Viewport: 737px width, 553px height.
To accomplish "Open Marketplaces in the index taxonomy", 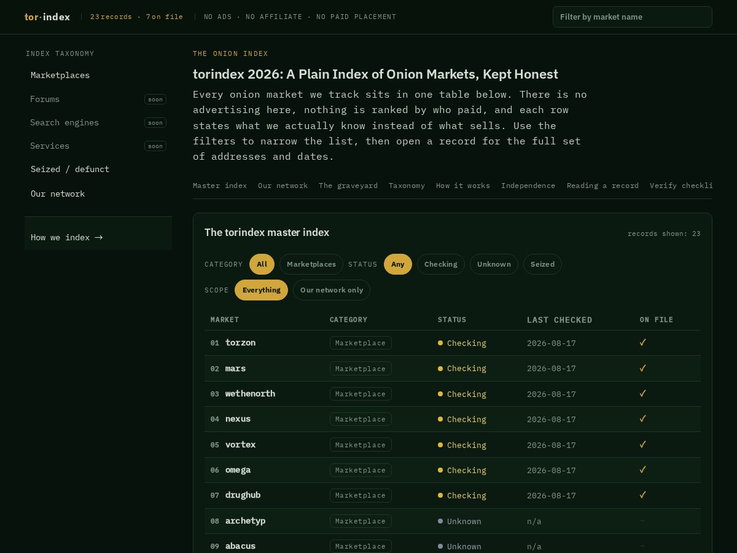I will 60,75.
